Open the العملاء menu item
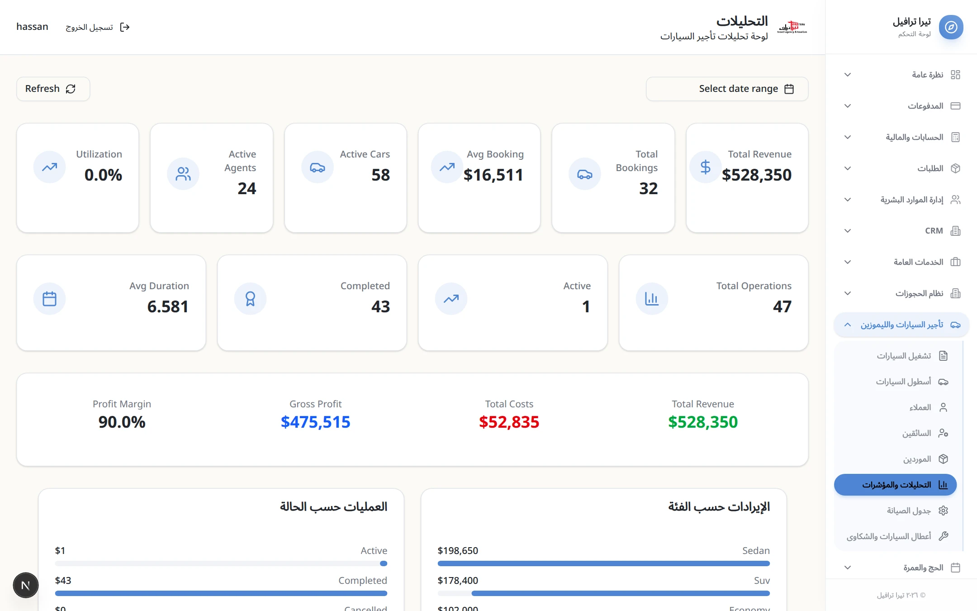 [x=896, y=407]
